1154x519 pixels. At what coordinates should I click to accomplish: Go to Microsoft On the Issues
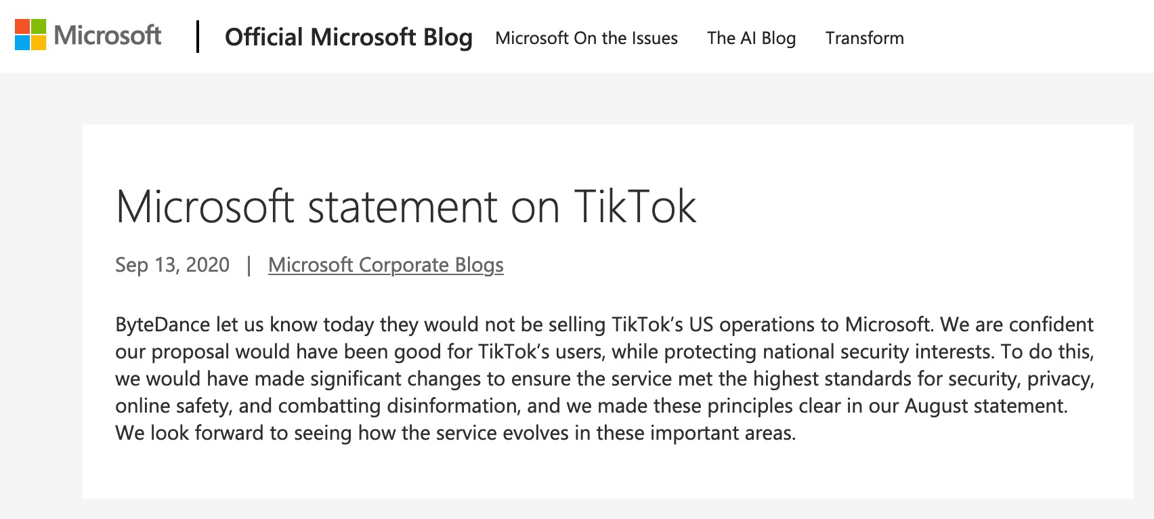coord(586,38)
